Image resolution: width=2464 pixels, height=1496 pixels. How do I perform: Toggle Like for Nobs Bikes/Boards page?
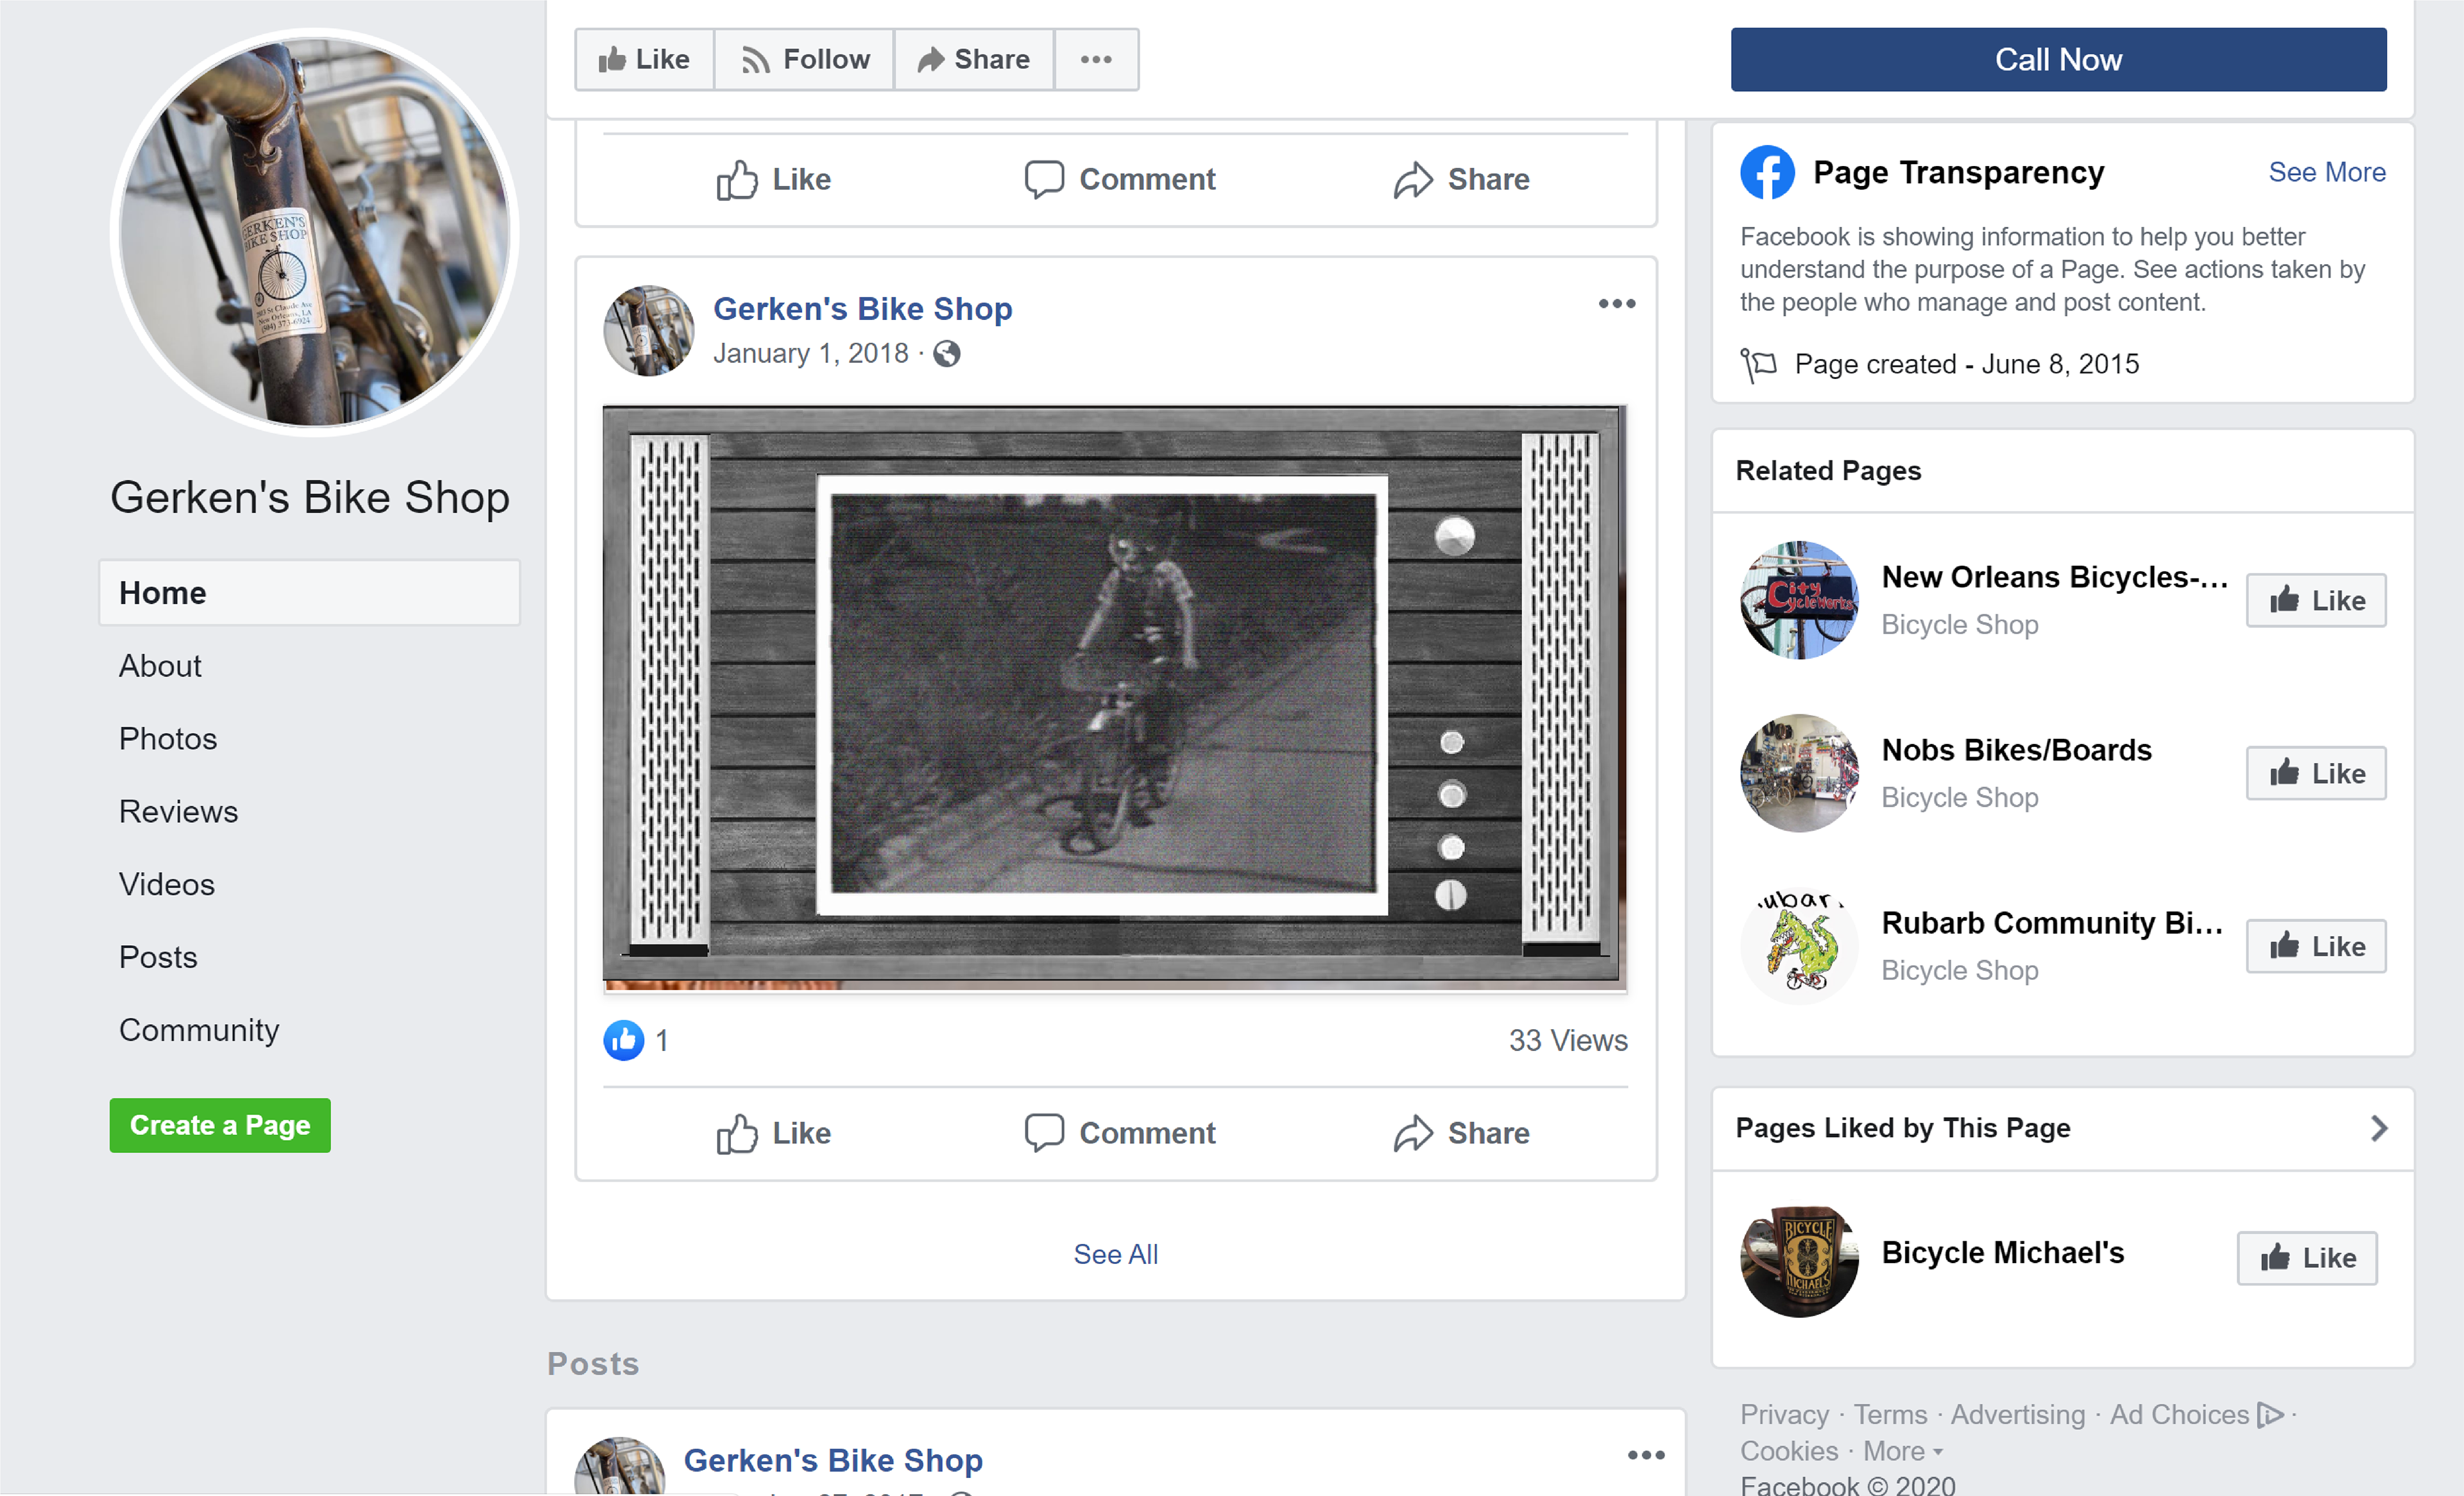[2315, 773]
